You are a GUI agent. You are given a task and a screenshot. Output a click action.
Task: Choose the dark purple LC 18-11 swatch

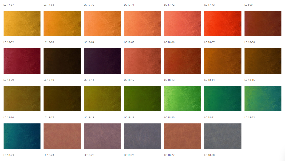(102, 61)
